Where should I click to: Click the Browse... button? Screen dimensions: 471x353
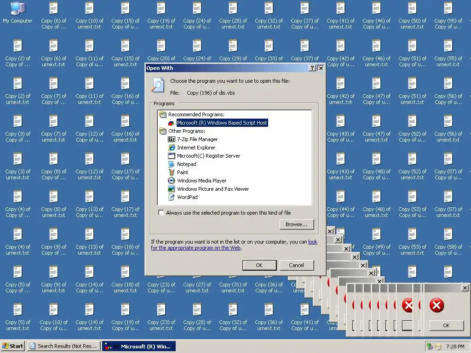[297, 224]
